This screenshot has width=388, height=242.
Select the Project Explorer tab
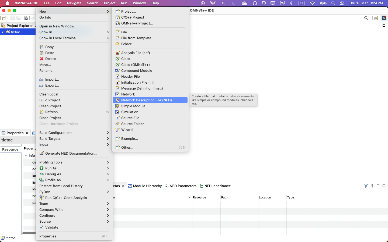17,26
